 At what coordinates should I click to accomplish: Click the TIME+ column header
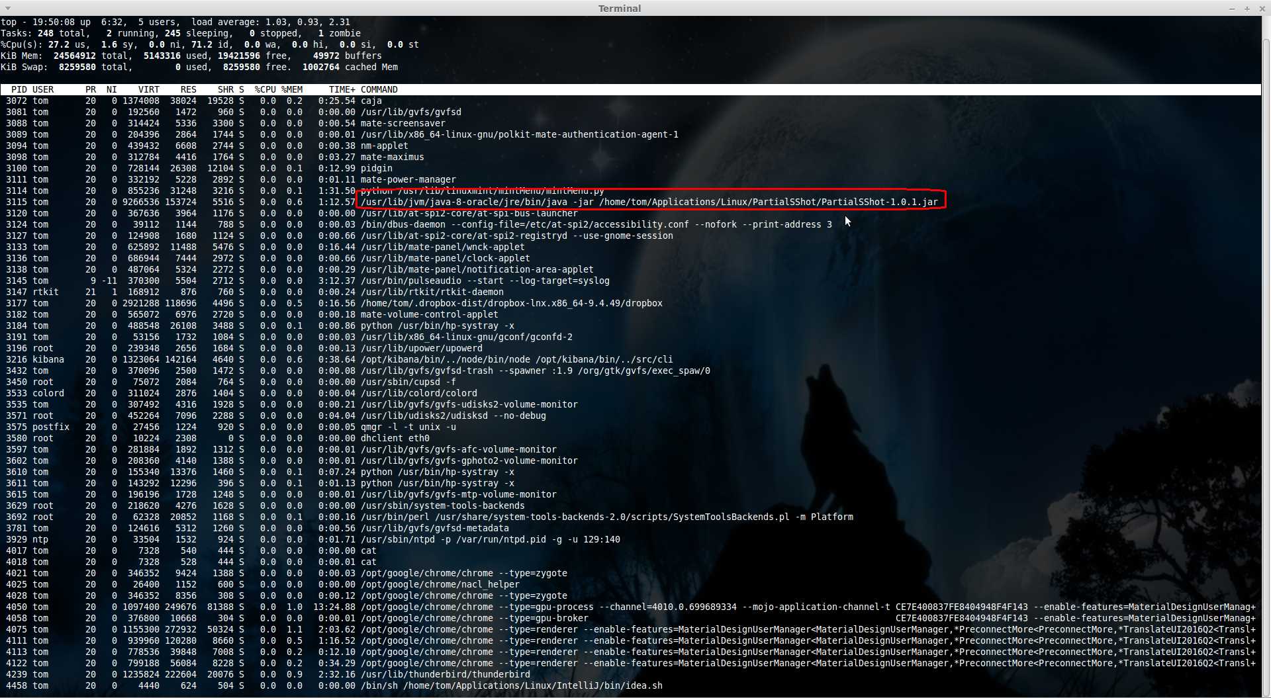click(342, 89)
